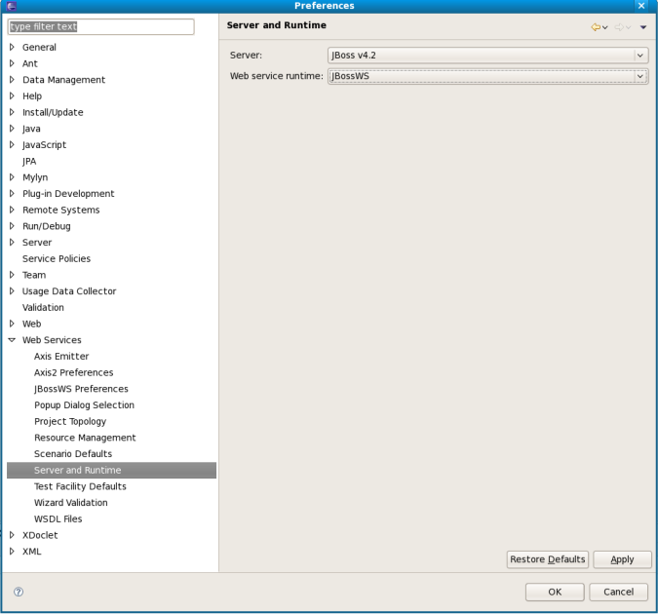The height and width of the screenshot is (614, 658).
Task: Open the Server dropdown showing JBoss v4.2
Action: point(487,56)
